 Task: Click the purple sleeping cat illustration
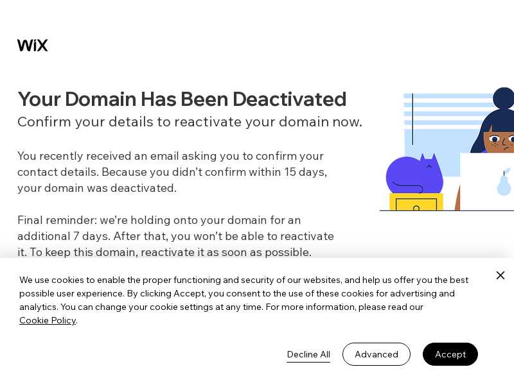pos(414,174)
